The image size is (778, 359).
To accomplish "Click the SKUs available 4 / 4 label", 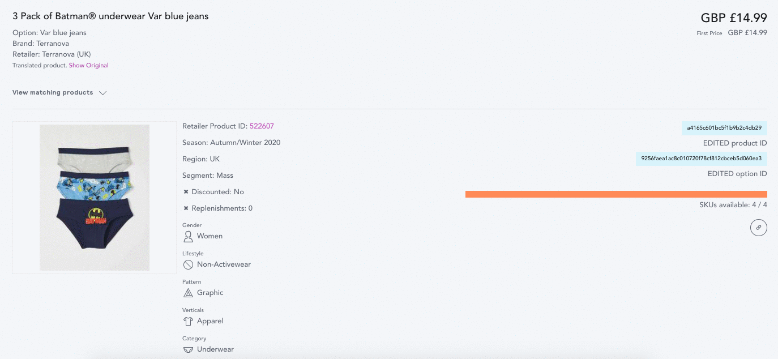I will click(x=733, y=205).
